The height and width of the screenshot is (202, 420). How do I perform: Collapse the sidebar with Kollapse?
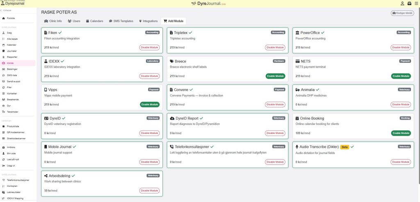point(6,10)
